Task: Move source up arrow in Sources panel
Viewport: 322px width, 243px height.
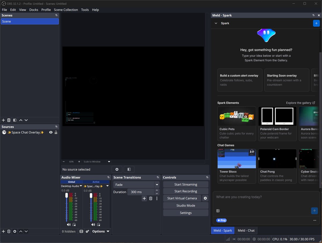Action: pos(21,231)
